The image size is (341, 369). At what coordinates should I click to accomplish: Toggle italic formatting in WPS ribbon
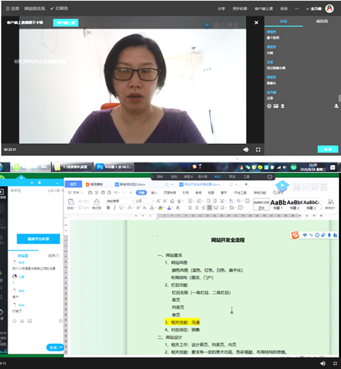tap(115, 207)
